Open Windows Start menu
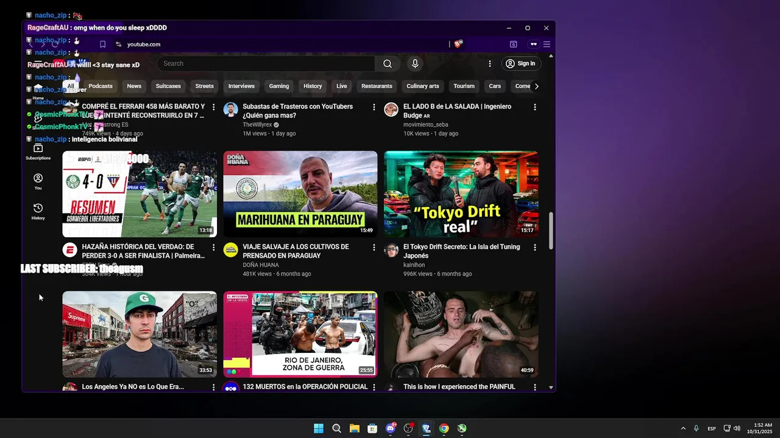780x438 pixels. (319, 428)
